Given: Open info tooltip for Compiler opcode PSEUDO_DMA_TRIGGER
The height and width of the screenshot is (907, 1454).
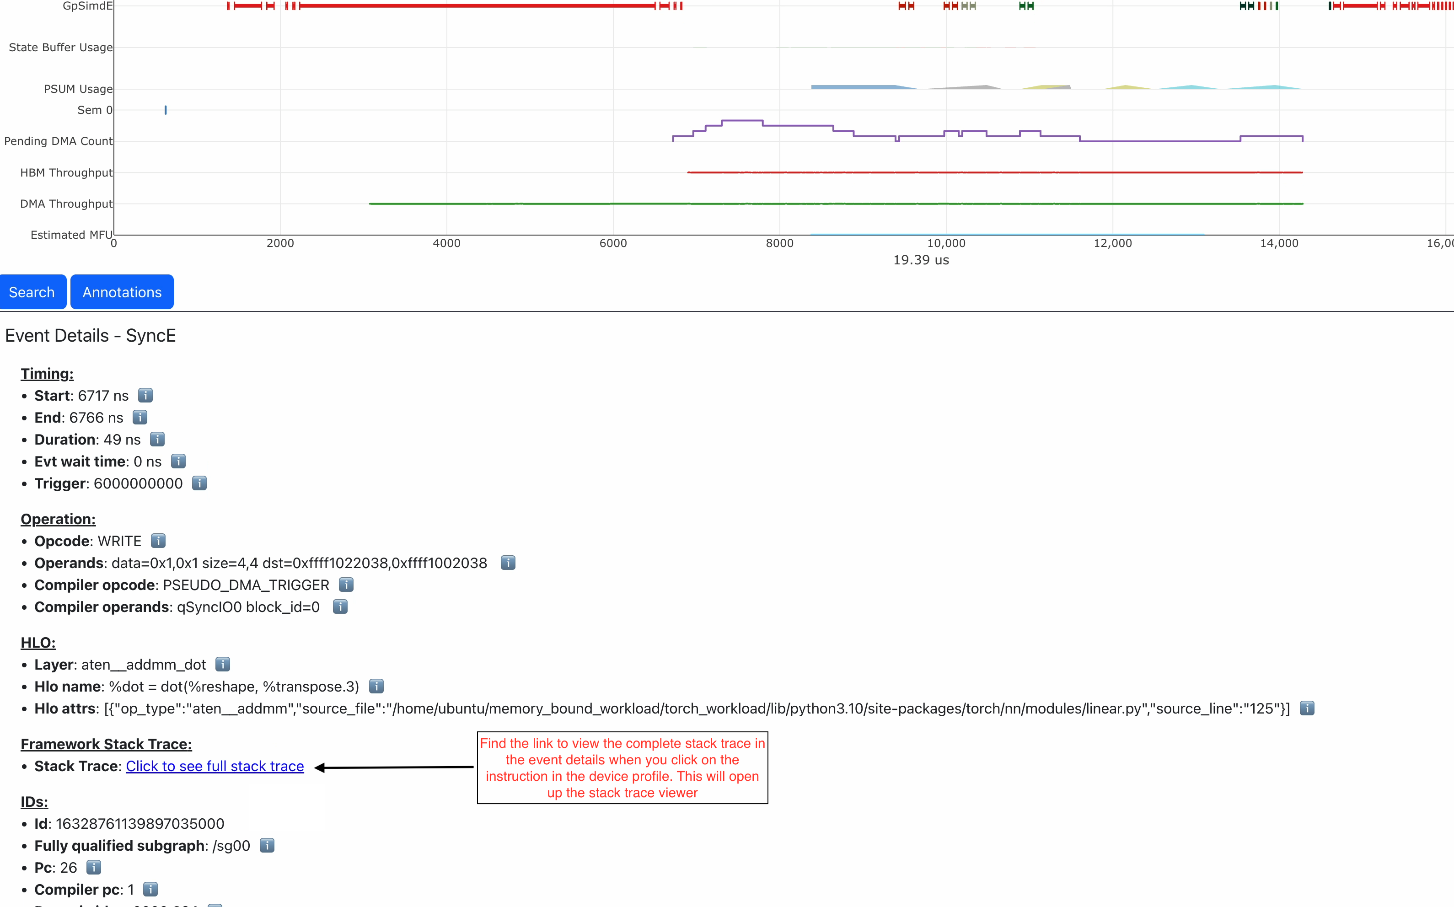Looking at the screenshot, I should (346, 585).
